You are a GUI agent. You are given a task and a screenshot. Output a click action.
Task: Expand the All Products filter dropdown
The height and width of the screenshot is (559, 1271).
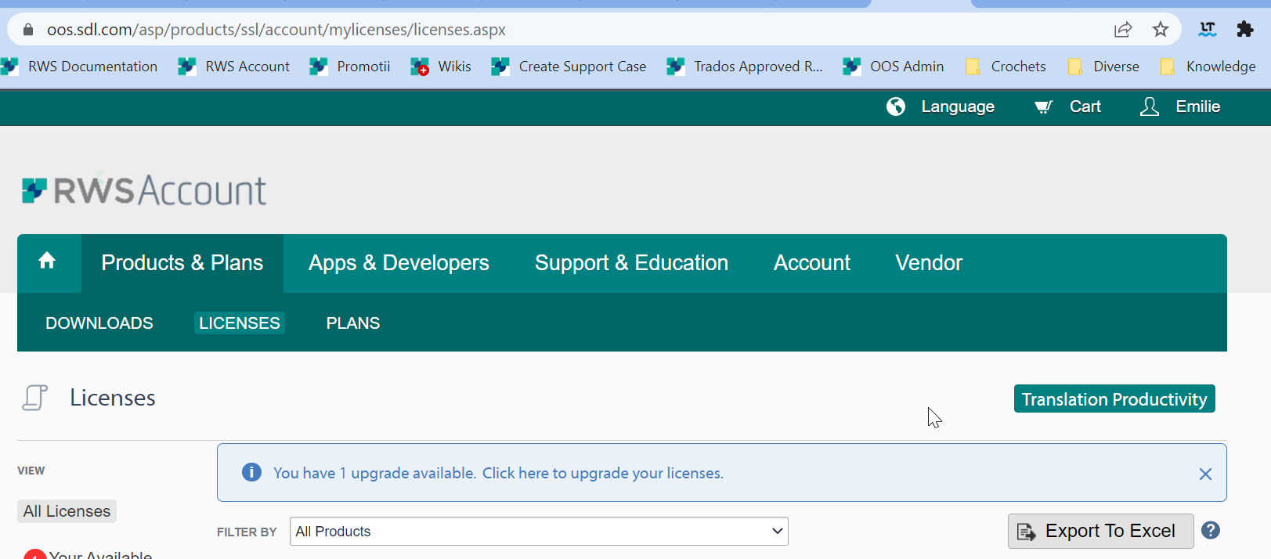pos(539,532)
